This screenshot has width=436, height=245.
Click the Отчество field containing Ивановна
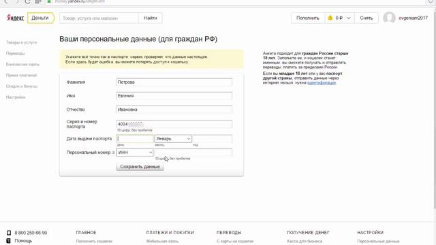(x=174, y=110)
